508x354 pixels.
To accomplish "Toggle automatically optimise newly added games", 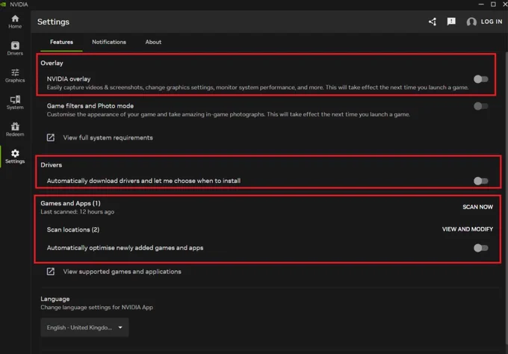I will tap(481, 248).
